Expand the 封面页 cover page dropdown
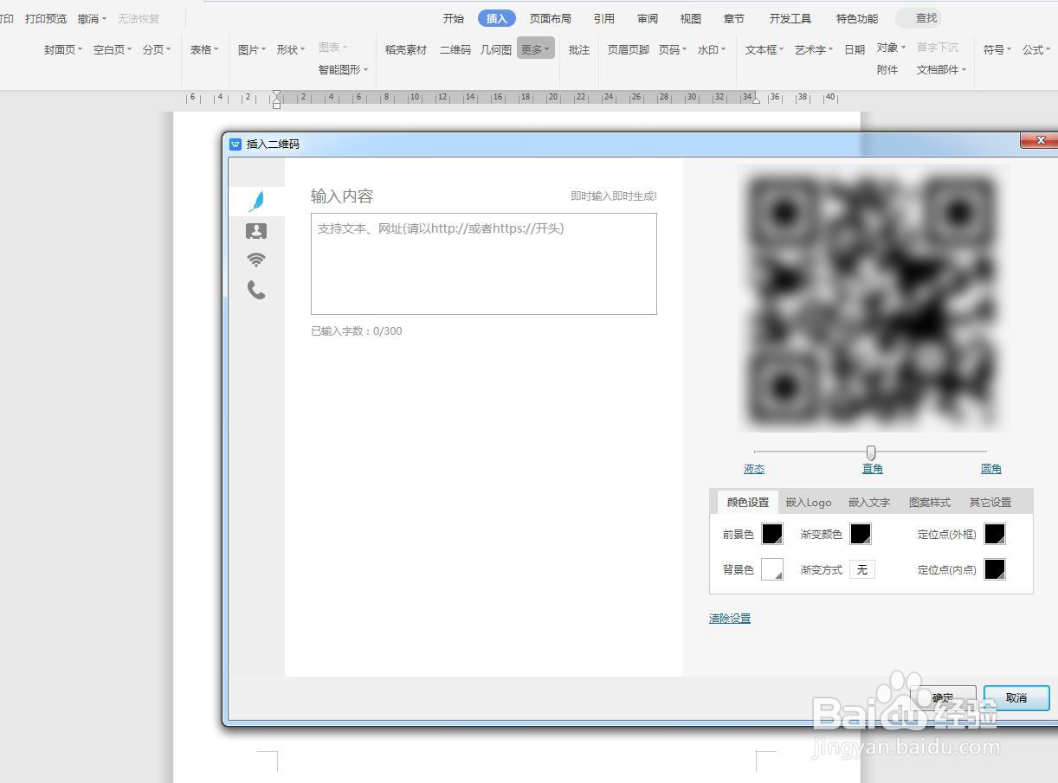The height and width of the screenshot is (783, 1058). pyautogui.click(x=63, y=49)
